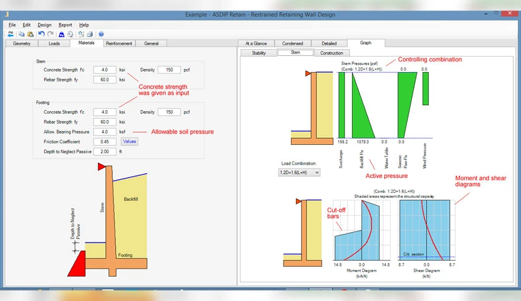Click the Footing label in wall sketch
The image size is (521, 301).
[x=125, y=255]
